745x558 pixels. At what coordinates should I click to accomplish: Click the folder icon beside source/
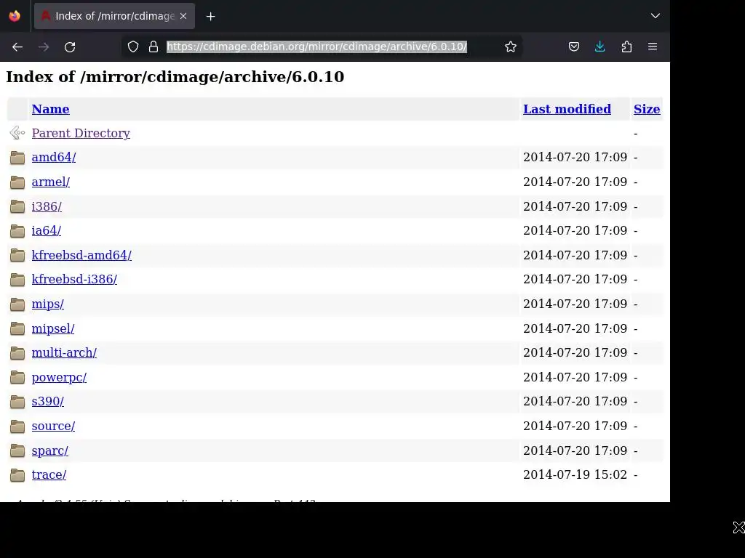click(17, 426)
